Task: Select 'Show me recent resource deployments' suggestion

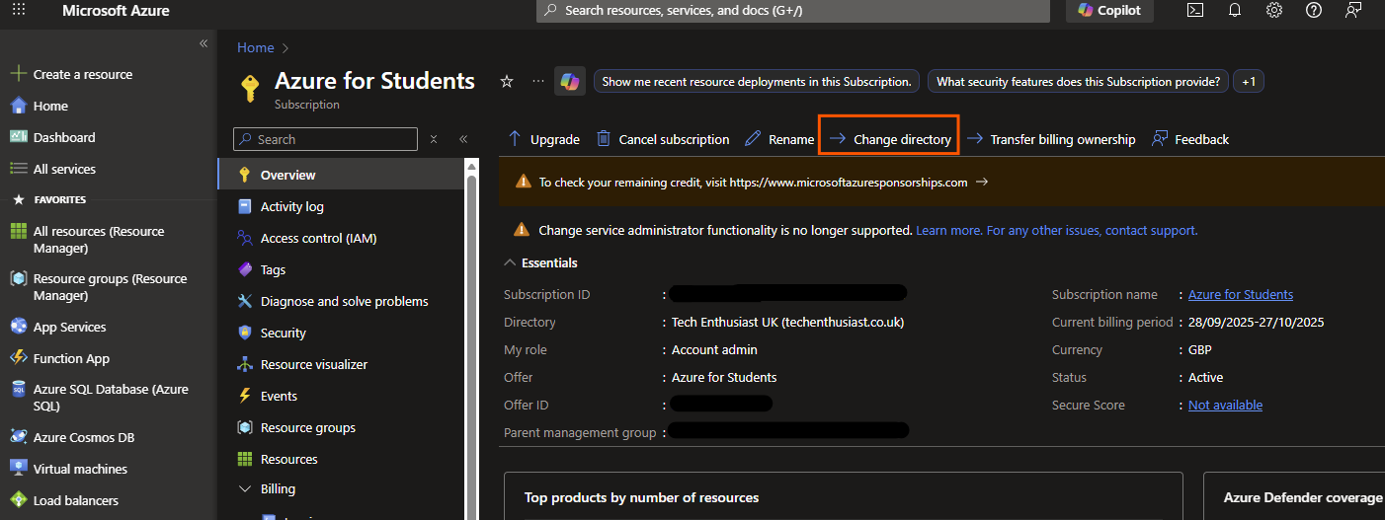Action: [757, 82]
